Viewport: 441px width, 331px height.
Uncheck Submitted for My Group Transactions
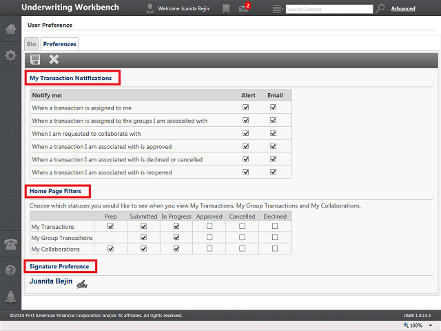coord(143,237)
